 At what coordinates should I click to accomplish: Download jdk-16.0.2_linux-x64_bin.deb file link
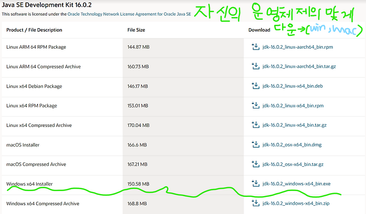point(292,86)
